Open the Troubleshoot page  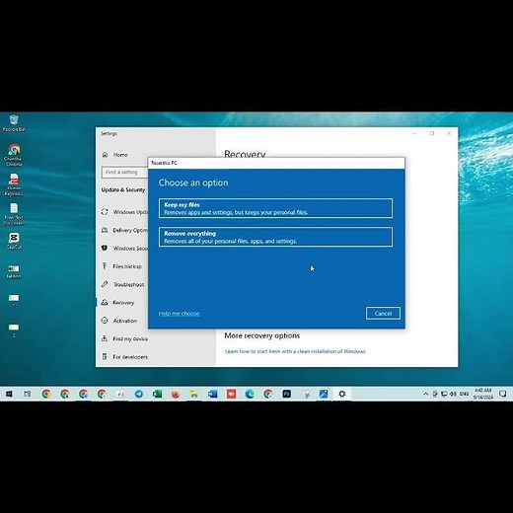(x=123, y=284)
